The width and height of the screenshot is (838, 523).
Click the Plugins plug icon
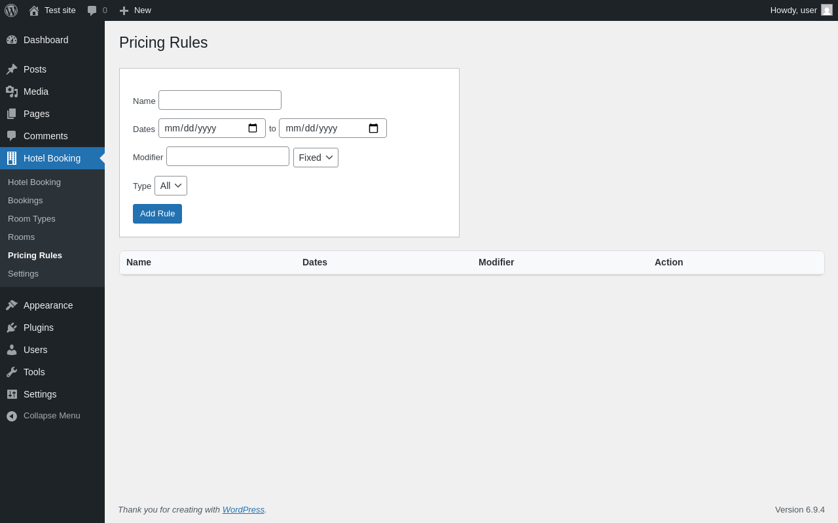[12, 328]
